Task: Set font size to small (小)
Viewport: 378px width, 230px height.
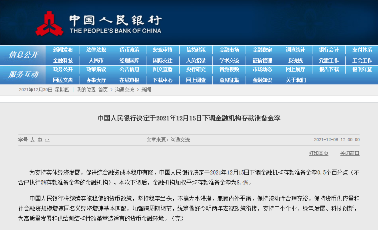Action: tap(47, 140)
